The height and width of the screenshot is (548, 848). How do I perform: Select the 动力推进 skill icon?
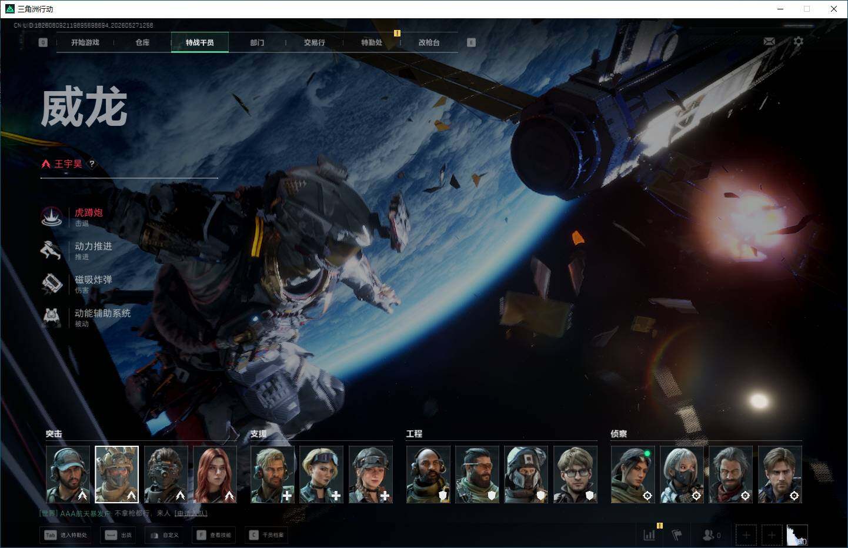[x=52, y=250]
